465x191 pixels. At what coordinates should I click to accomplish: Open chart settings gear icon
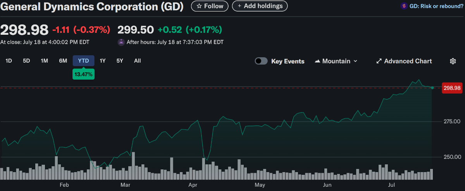click(453, 61)
